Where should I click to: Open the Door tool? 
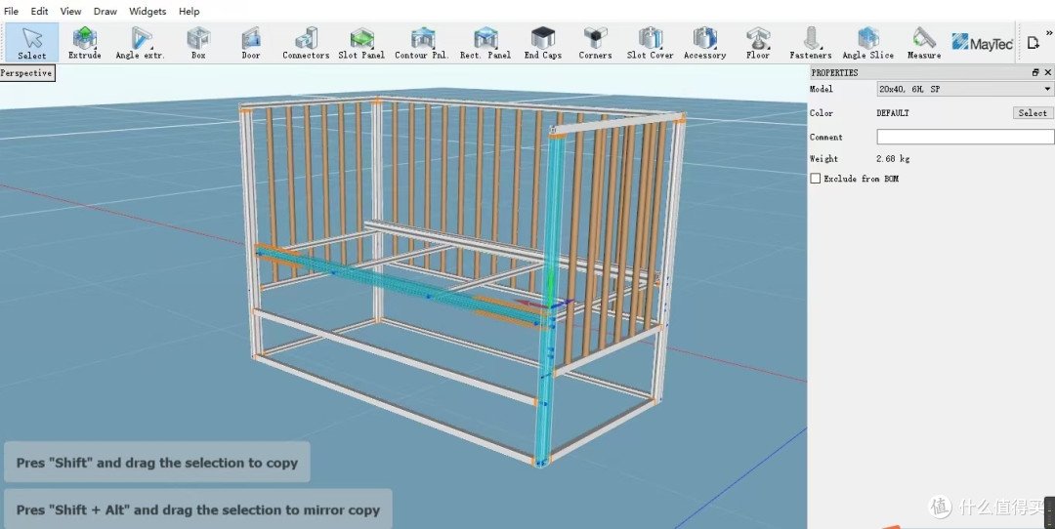click(x=251, y=42)
